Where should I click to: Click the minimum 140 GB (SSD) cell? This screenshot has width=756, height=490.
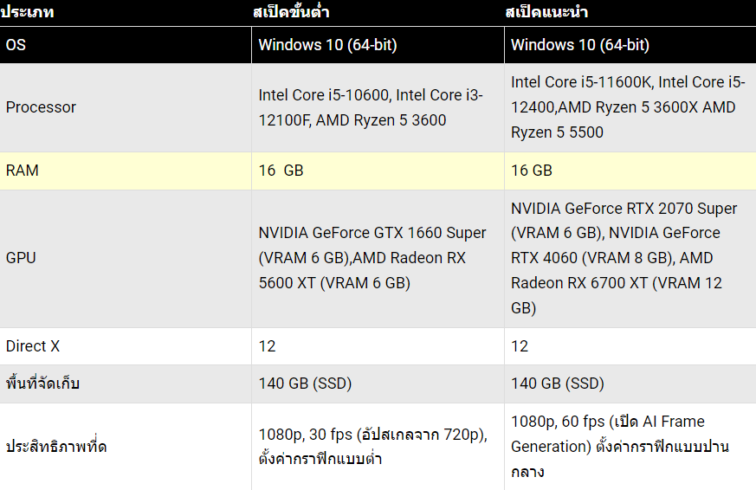[x=378, y=384]
